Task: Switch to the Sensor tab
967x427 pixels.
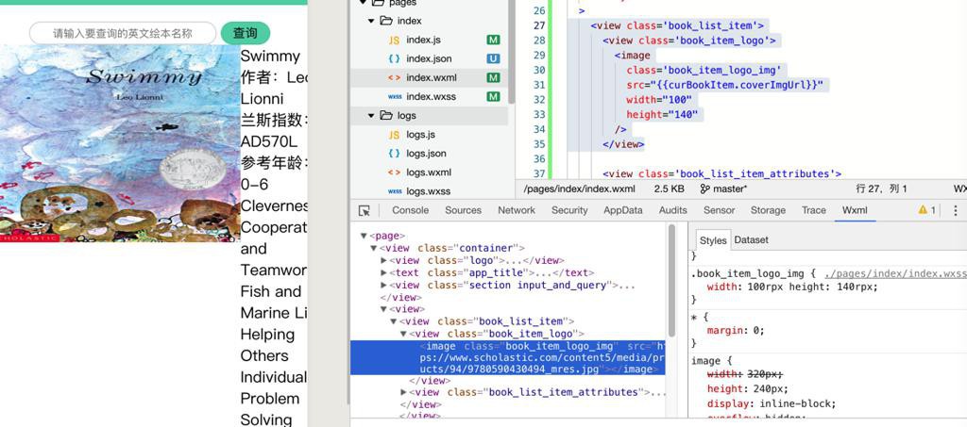Action: pyautogui.click(x=719, y=210)
